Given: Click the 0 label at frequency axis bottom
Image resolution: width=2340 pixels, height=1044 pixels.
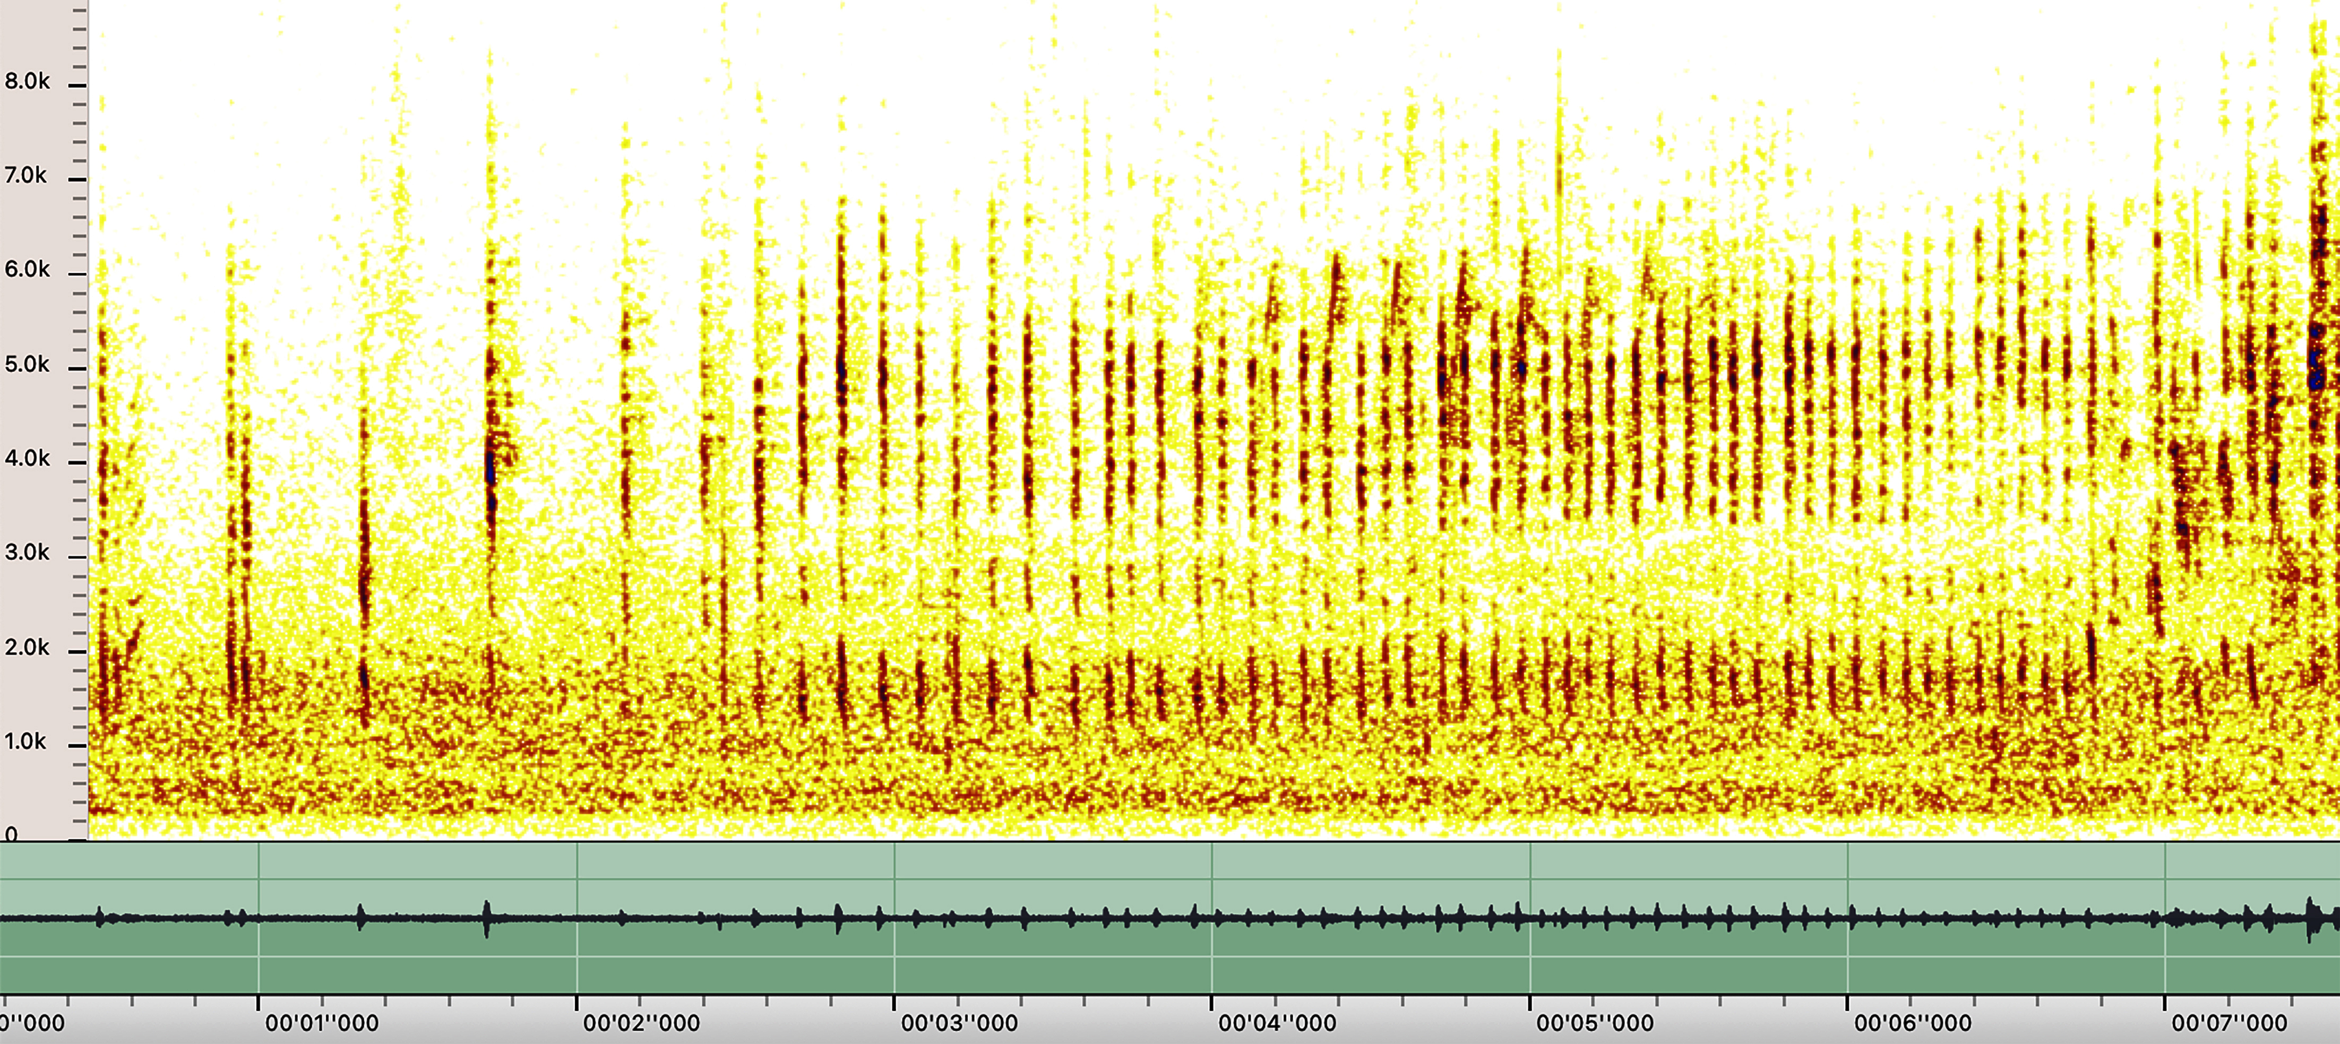Looking at the screenshot, I should coord(11,833).
